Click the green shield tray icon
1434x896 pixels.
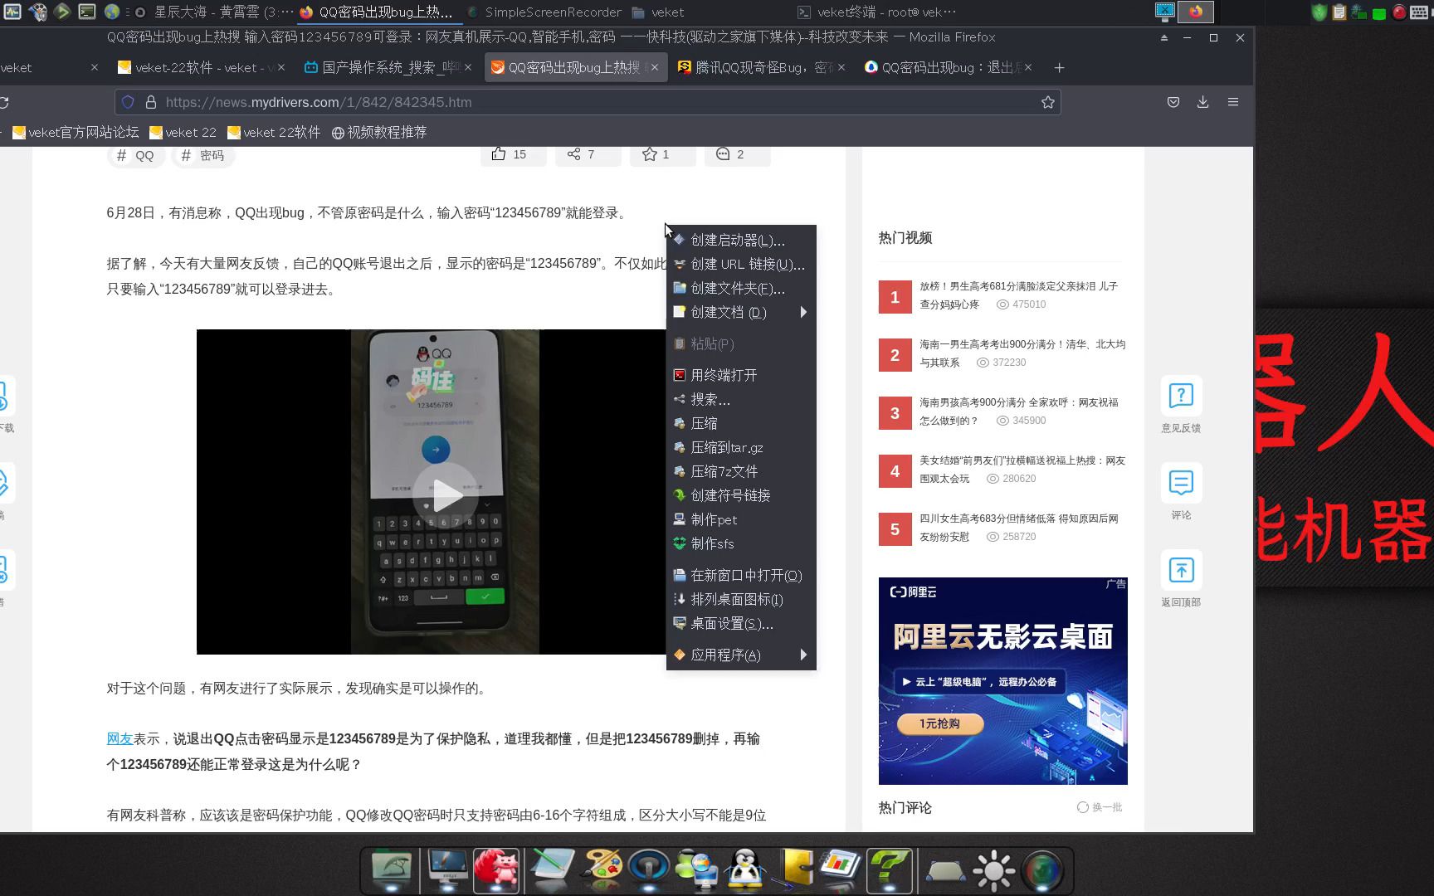[x=1319, y=12]
